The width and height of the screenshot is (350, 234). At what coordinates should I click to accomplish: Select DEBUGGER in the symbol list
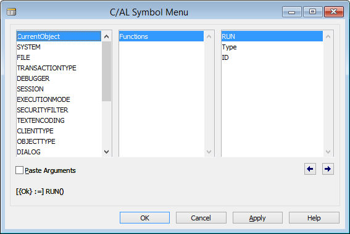(x=59, y=78)
